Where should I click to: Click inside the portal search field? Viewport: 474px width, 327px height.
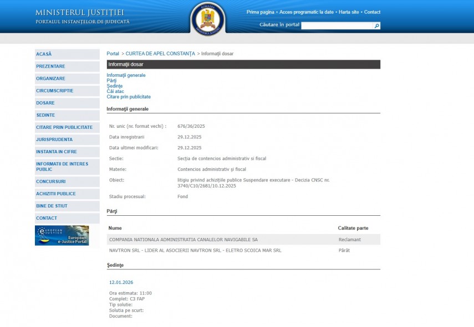(337, 25)
